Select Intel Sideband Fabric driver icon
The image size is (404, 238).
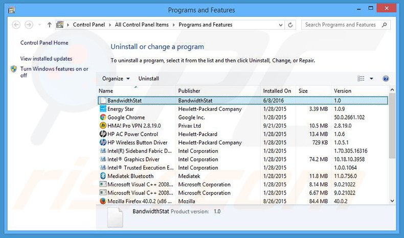[x=103, y=151]
